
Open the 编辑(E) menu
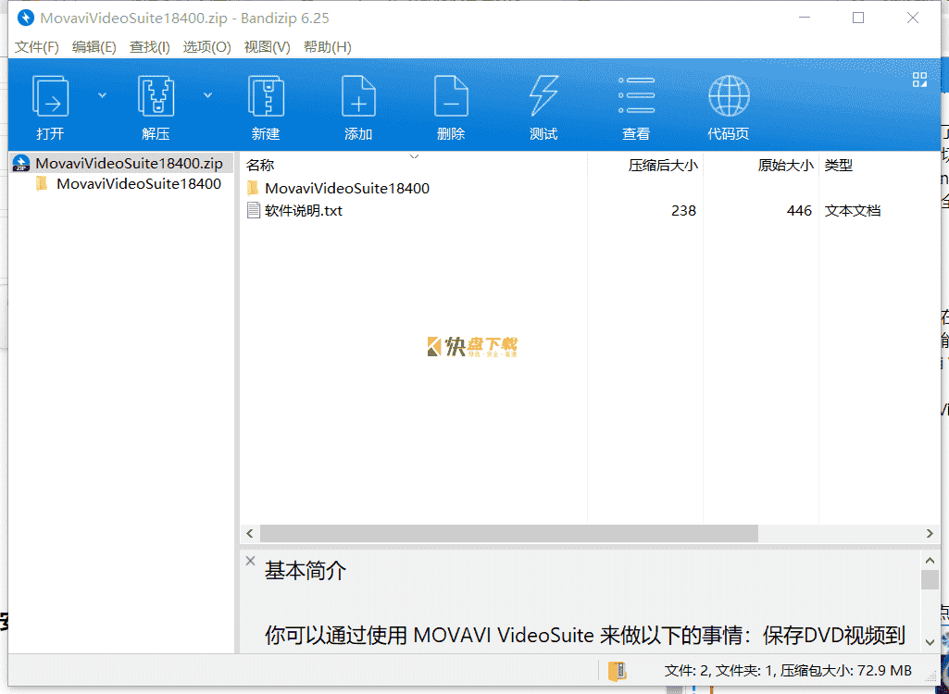[x=94, y=46]
